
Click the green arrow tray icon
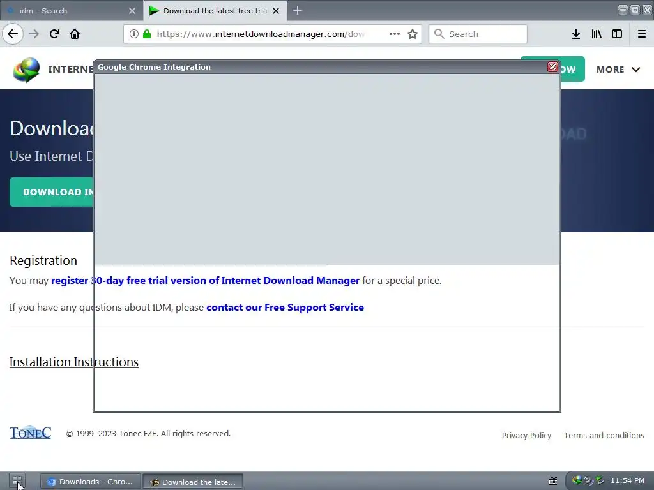(x=600, y=480)
